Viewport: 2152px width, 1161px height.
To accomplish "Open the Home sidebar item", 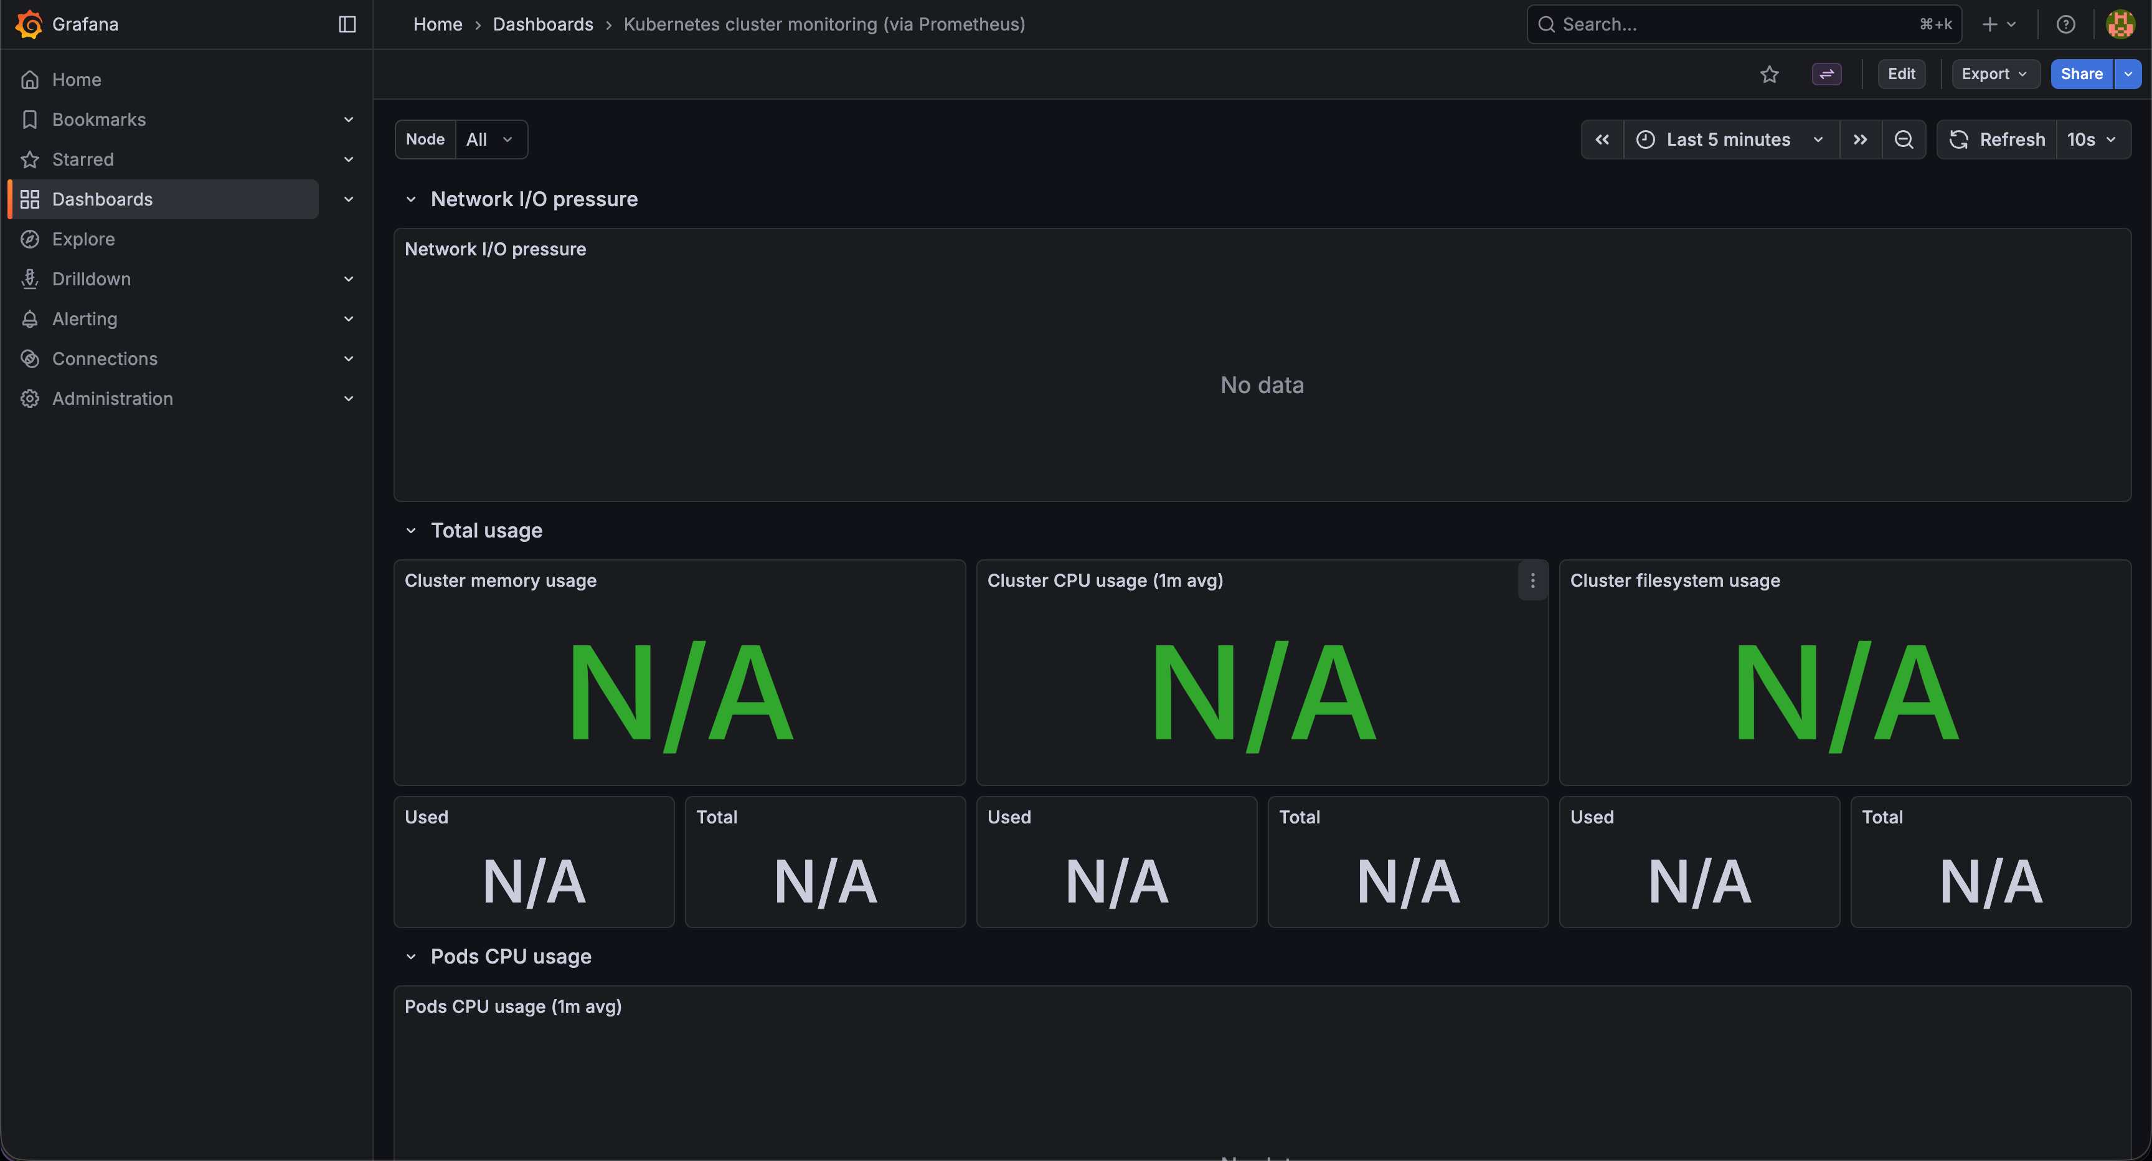I will (76, 79).
